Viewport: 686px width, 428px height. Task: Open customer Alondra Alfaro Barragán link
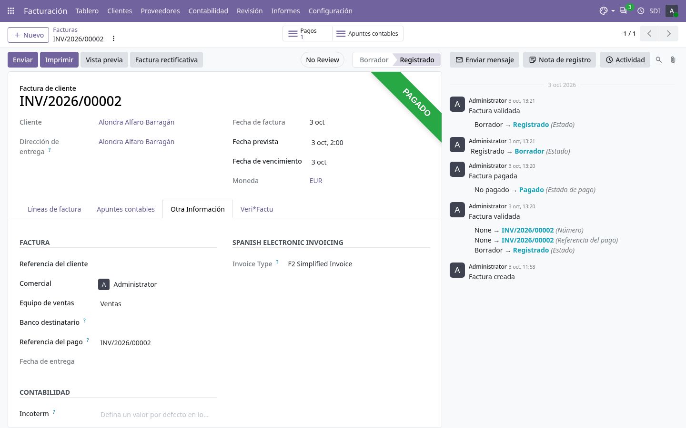pos(136,122)
